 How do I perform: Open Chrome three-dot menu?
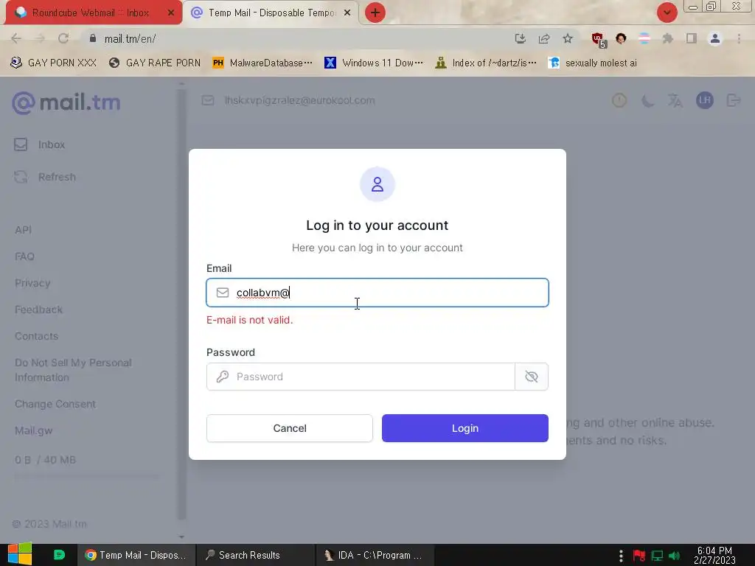click(x=739, y=38)
